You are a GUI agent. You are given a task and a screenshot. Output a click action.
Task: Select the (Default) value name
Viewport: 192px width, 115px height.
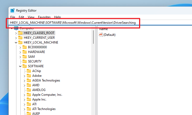(109, 35)
